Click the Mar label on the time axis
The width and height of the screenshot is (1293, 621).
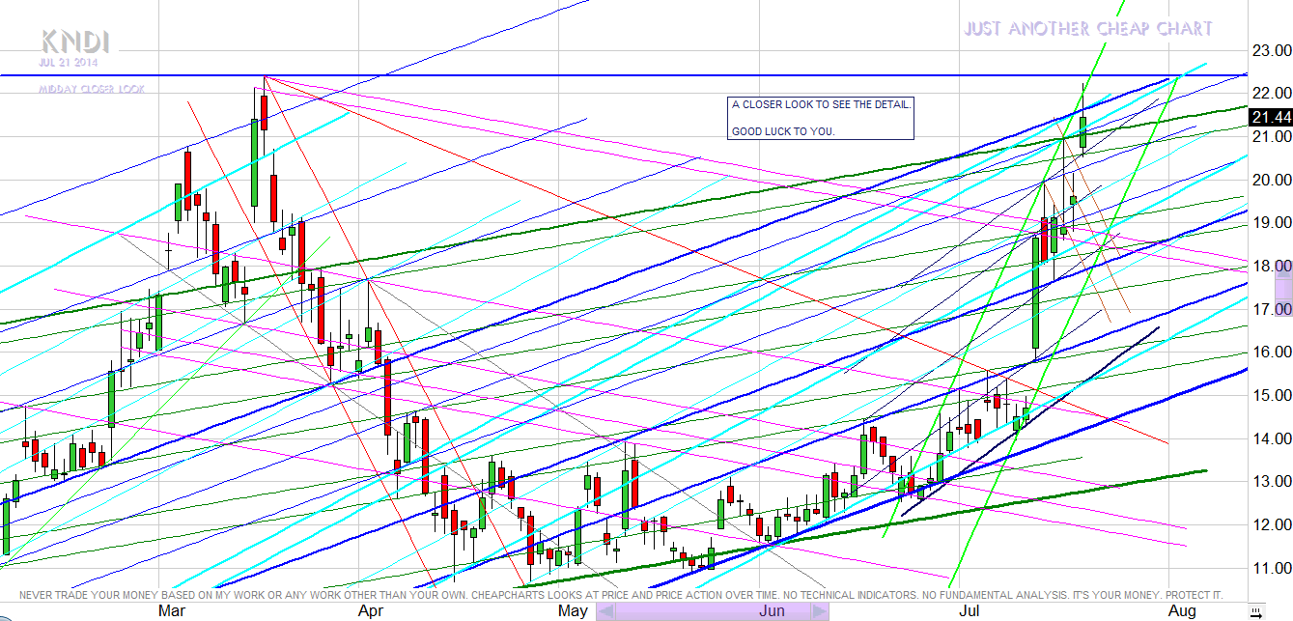tap(172, 610)
